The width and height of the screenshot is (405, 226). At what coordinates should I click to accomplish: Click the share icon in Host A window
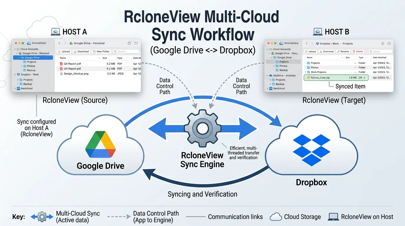coord(129,43)
